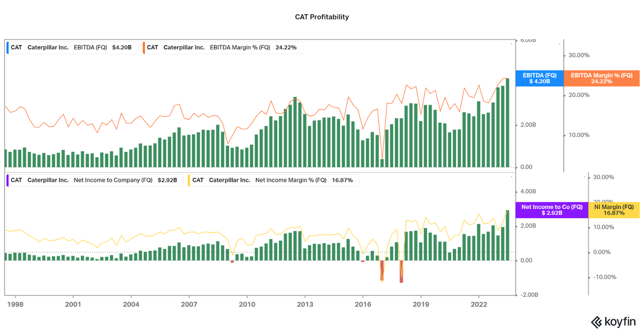This screenshot has height=333, width=644.
Task: Click the 2016 label on the time axis
Action: pyautogui.click(x=363, y=304)
